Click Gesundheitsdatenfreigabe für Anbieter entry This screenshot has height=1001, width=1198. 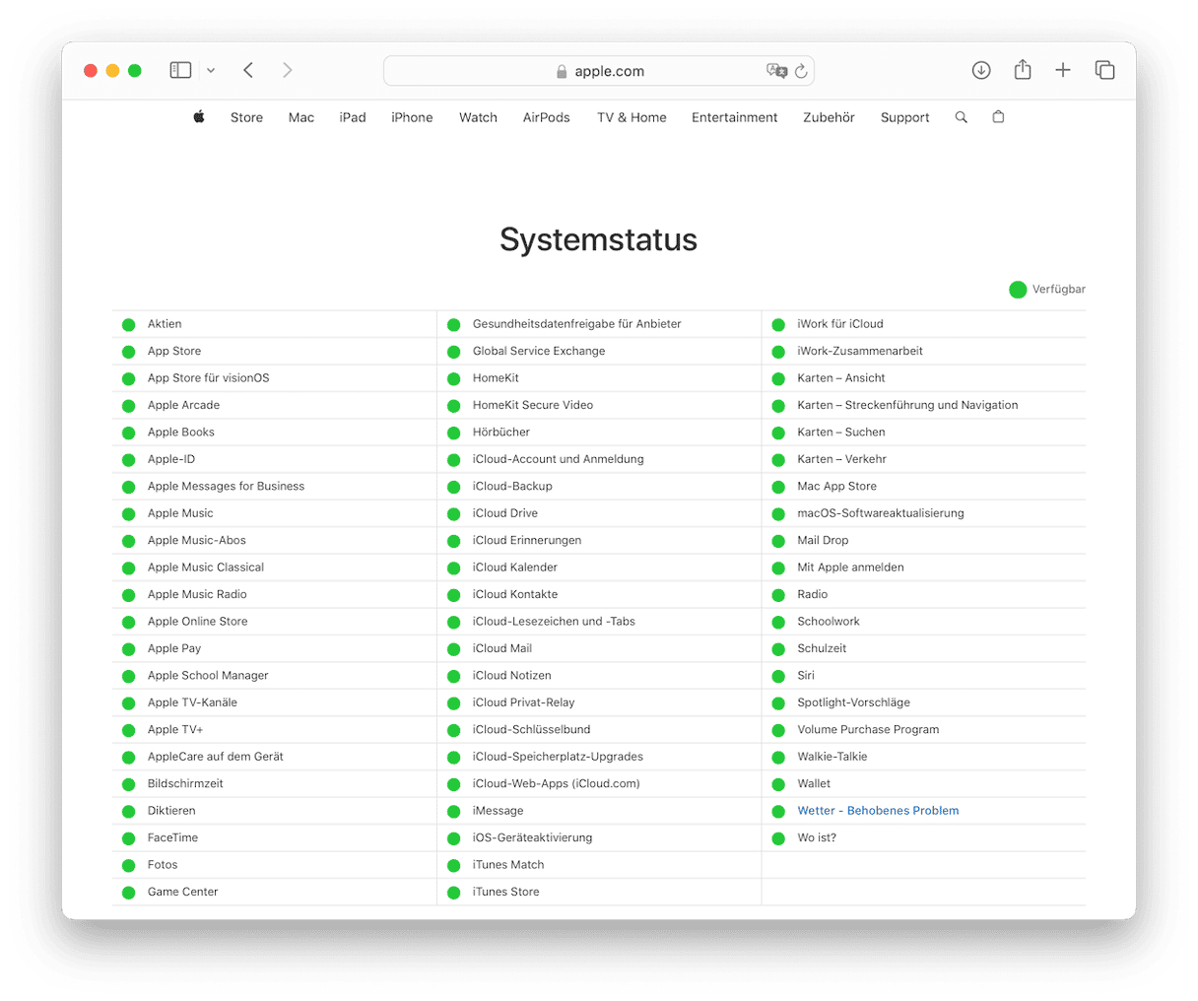click(x=577, y=324)
